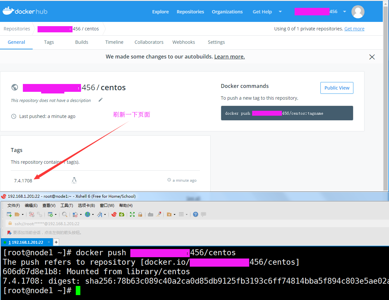Click the Learn more link
This screenshot has height=300, width=389.
[230, 57]
